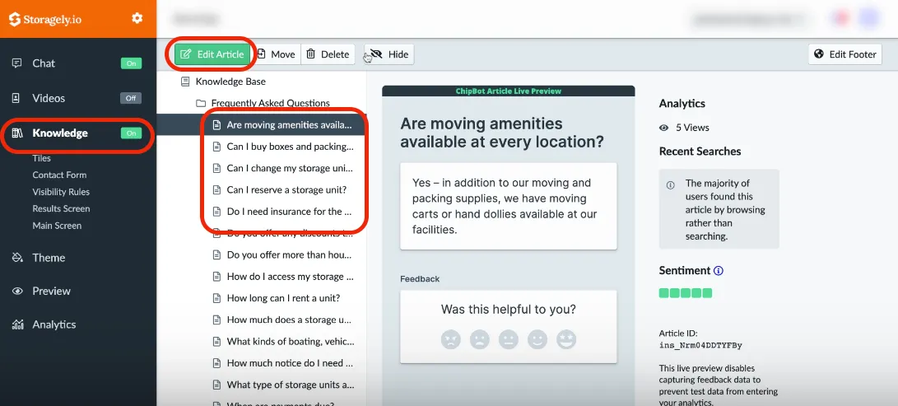Click the eye icon beside 5 Views
This screenshot has width=898, height=406.
click(x=663, y=128)
